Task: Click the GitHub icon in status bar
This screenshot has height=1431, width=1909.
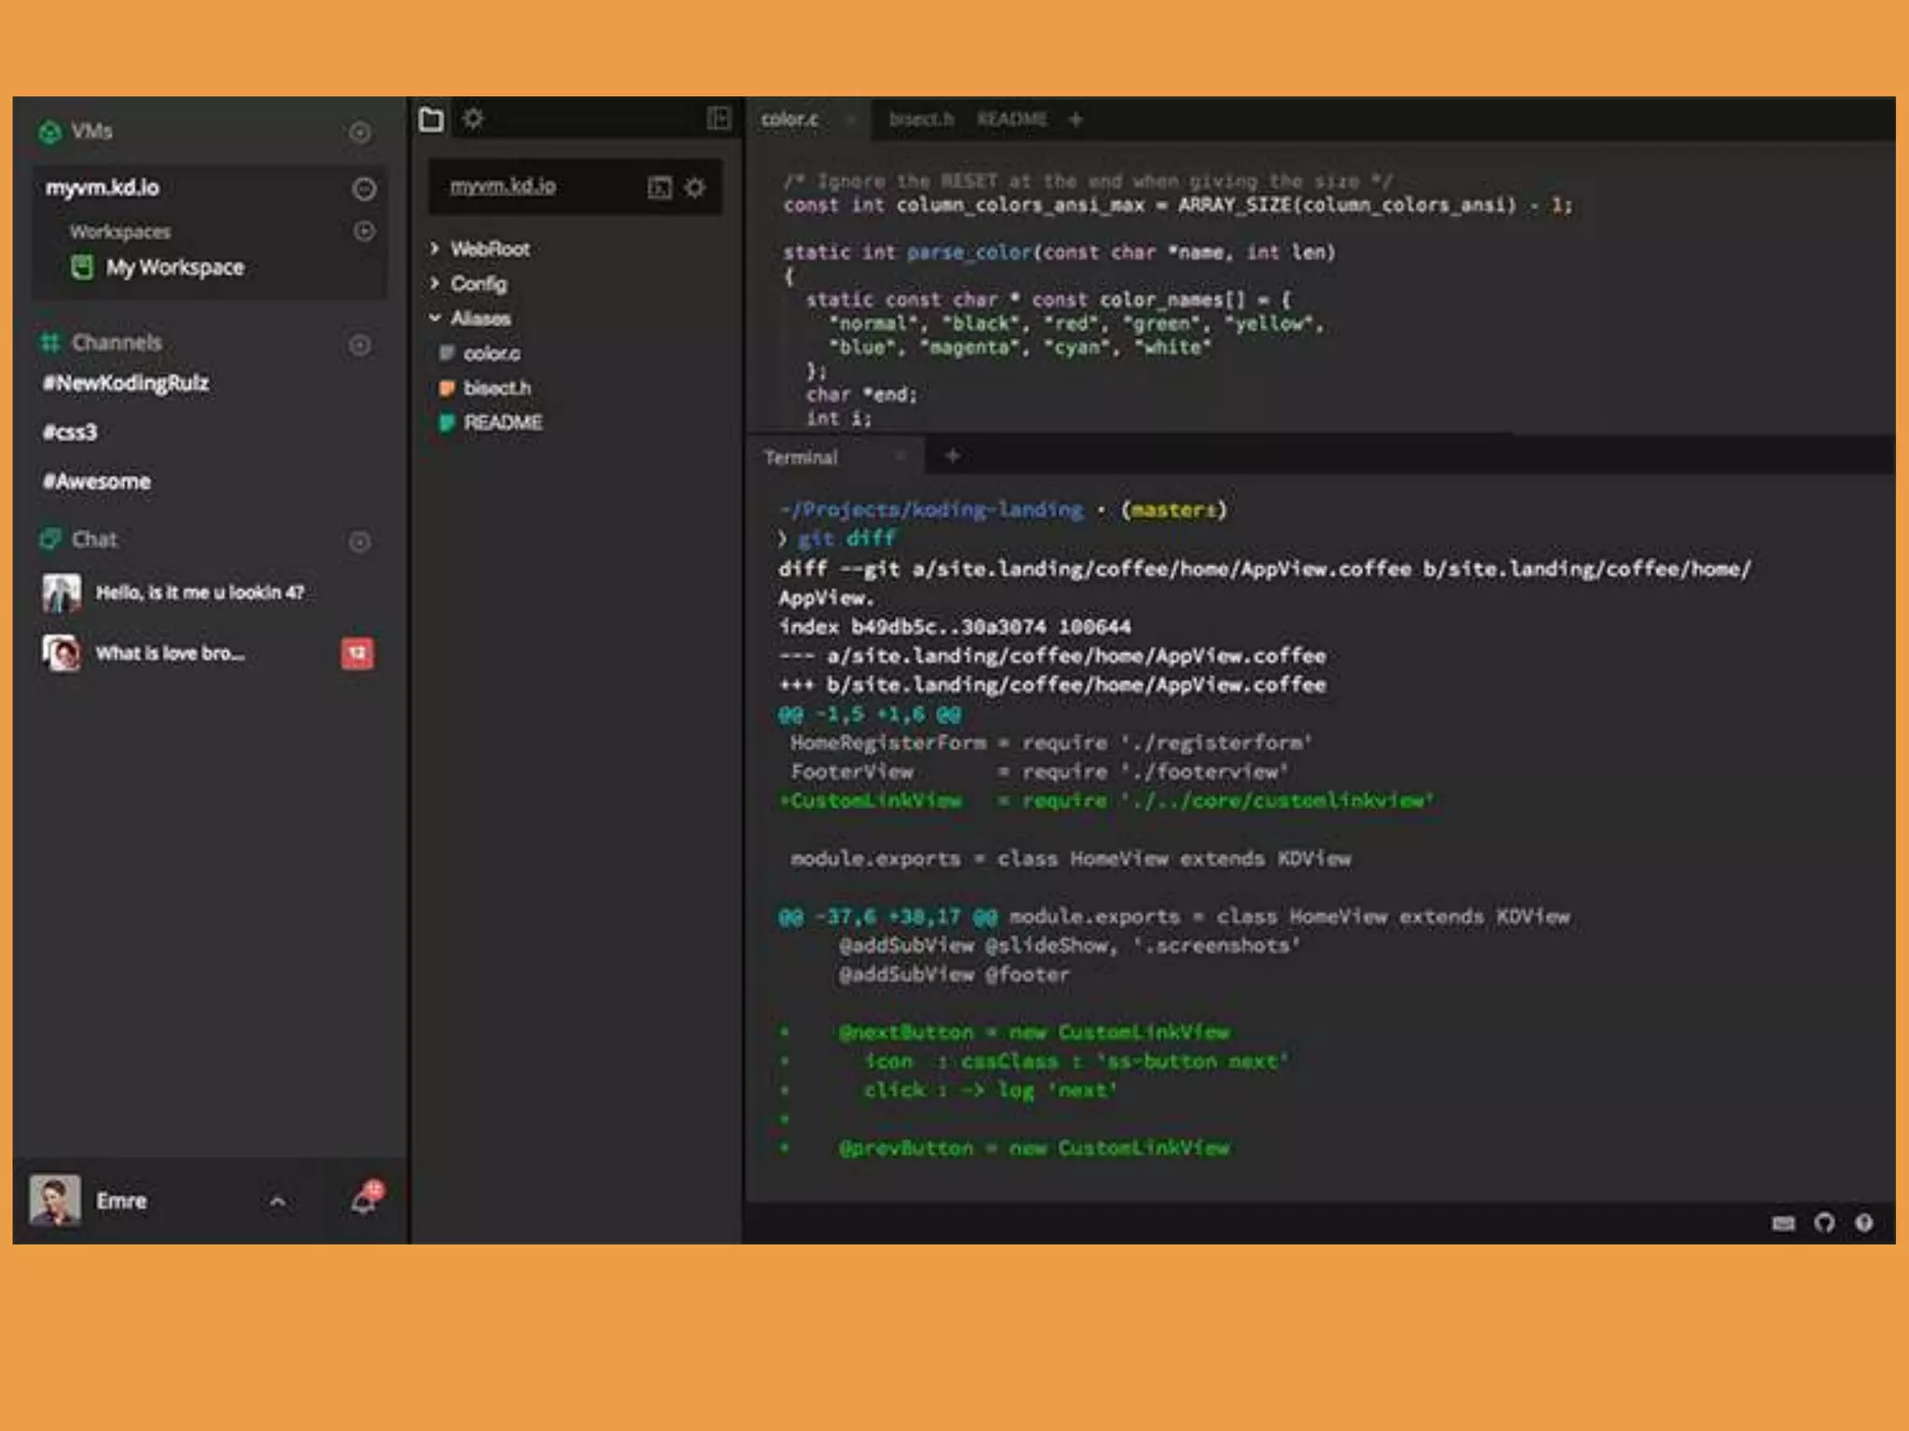Action: click(x=1824, y=1222)
